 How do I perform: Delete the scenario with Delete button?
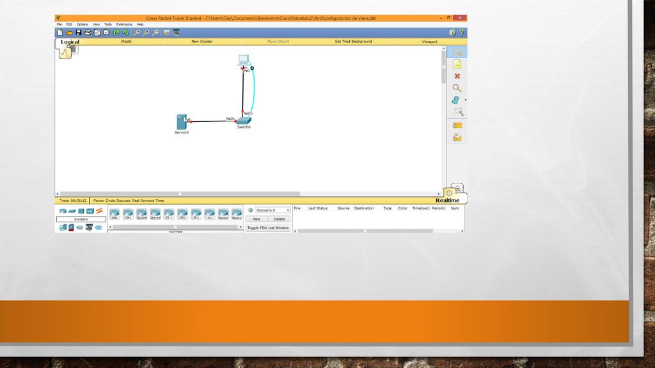(x=279, y=219)
